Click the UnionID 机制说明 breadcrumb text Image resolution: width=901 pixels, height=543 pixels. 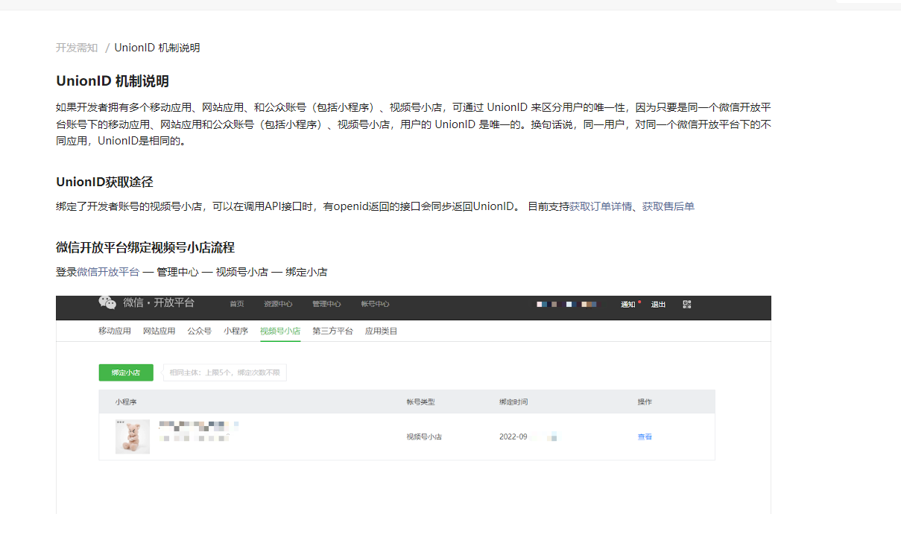pos(157,48)
